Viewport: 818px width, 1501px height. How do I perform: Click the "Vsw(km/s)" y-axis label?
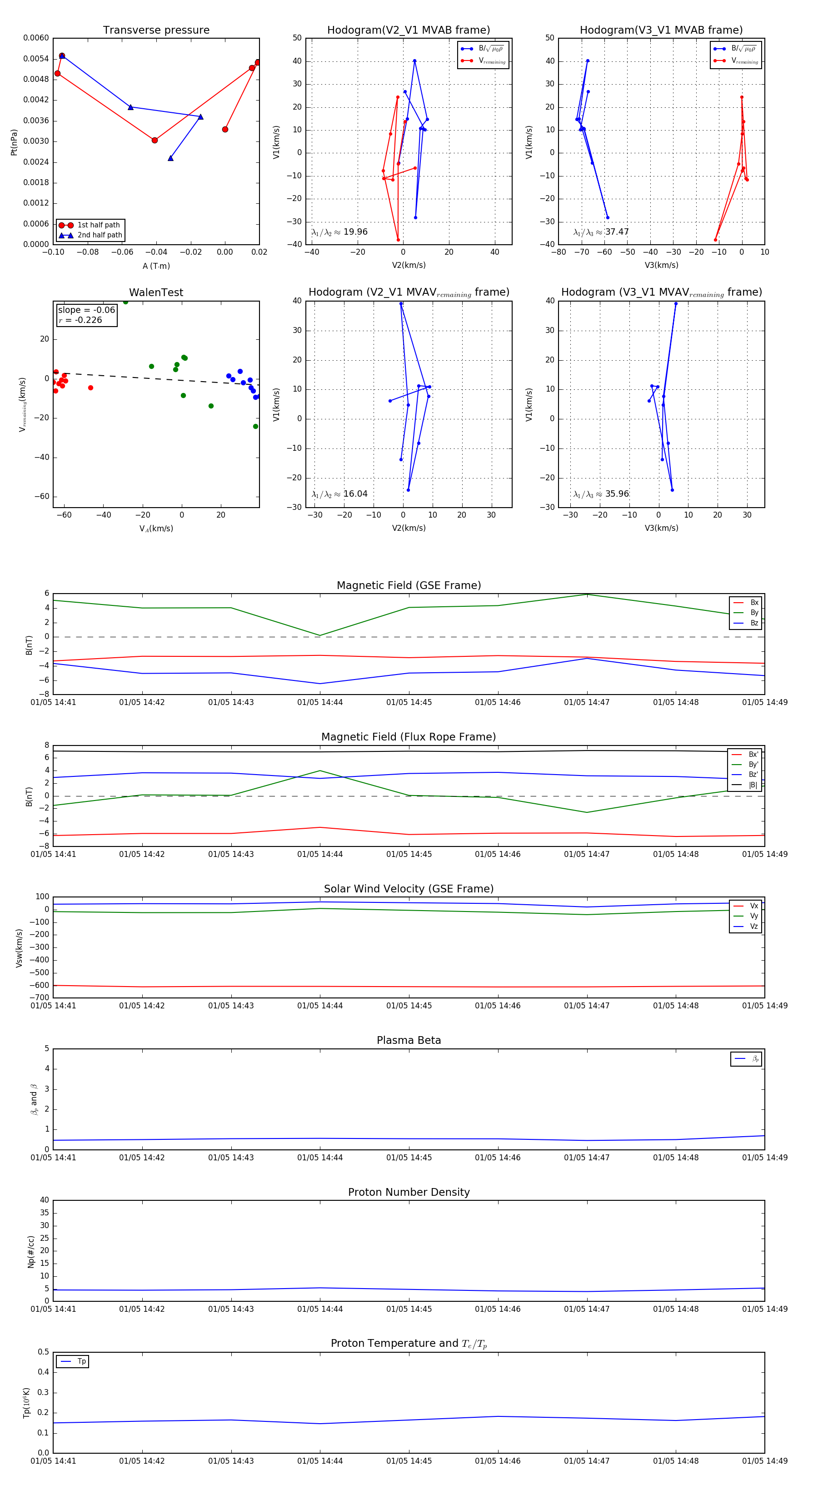coord(19,948)
